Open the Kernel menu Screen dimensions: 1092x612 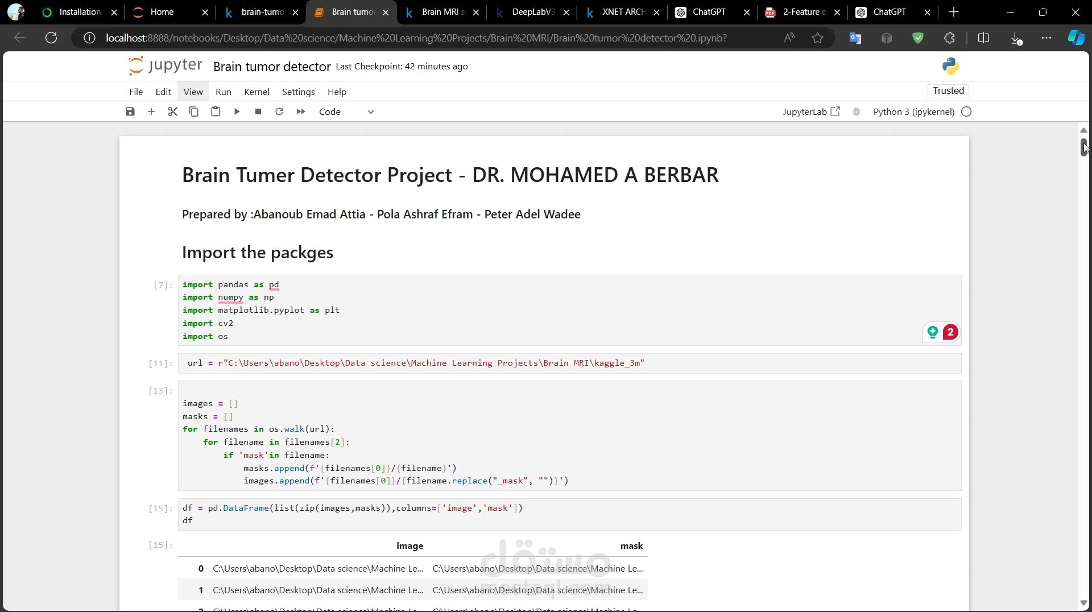click(257, 92)
